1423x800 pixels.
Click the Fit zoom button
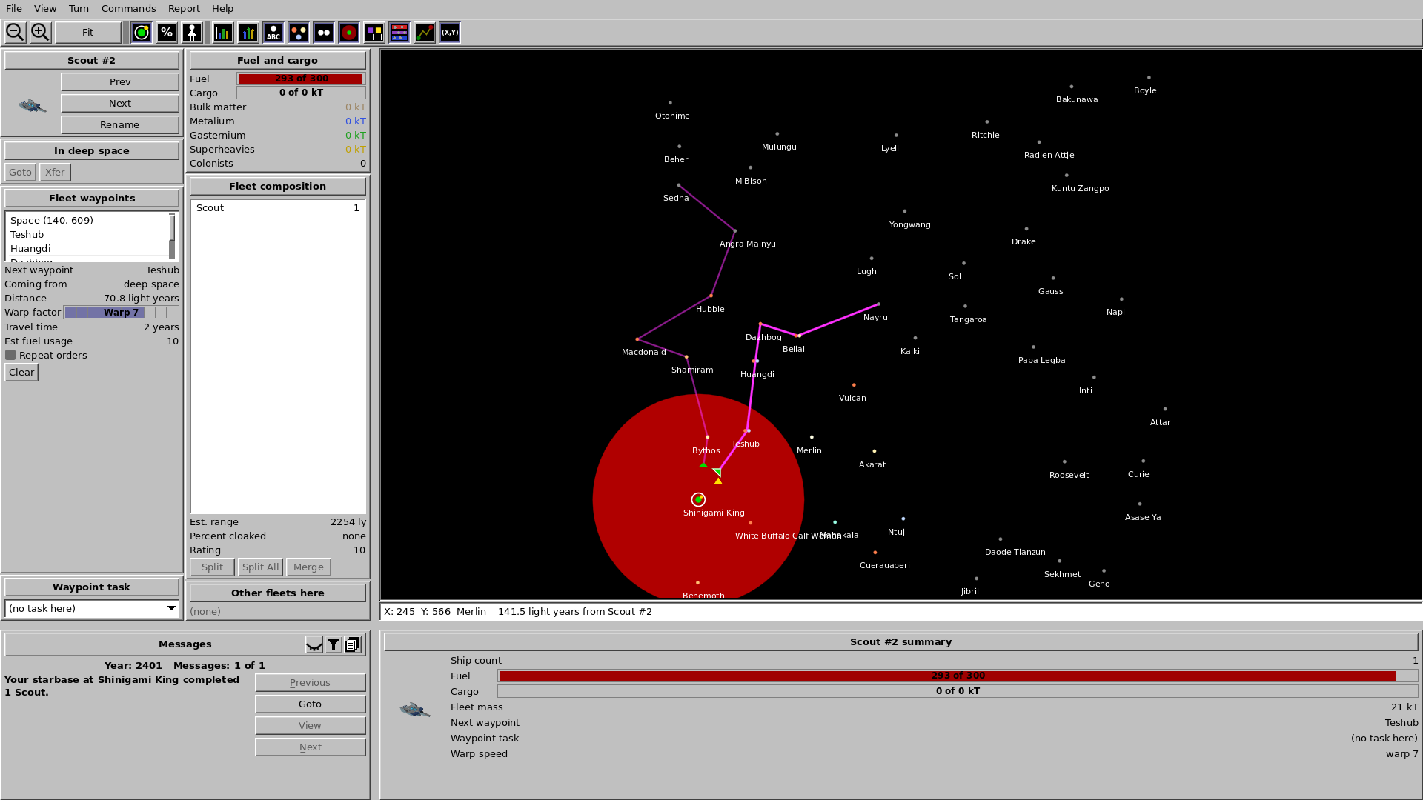pos(88,33)
